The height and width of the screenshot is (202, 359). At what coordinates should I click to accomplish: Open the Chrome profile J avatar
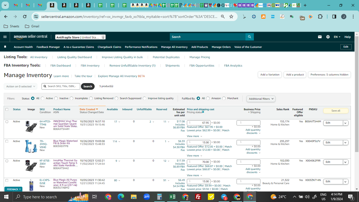point(344,17)
